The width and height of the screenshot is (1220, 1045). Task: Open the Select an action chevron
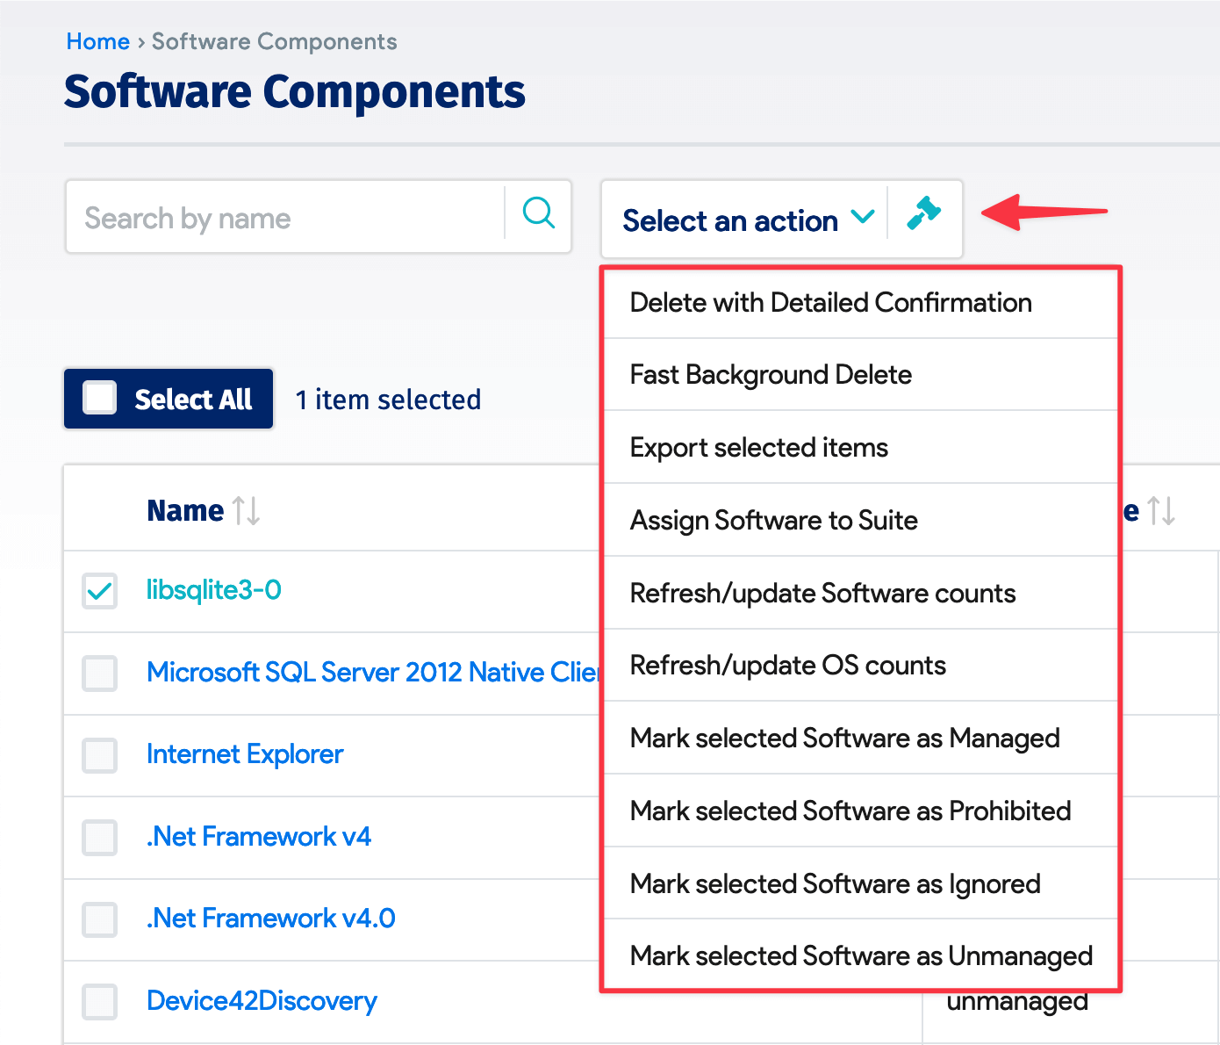click(x=864, y=217)
